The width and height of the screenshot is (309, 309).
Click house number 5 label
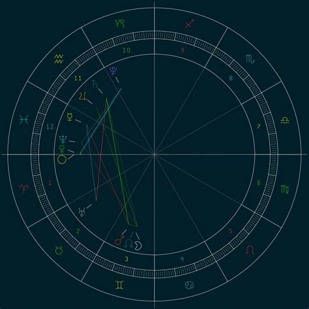(x=231, y=231)
